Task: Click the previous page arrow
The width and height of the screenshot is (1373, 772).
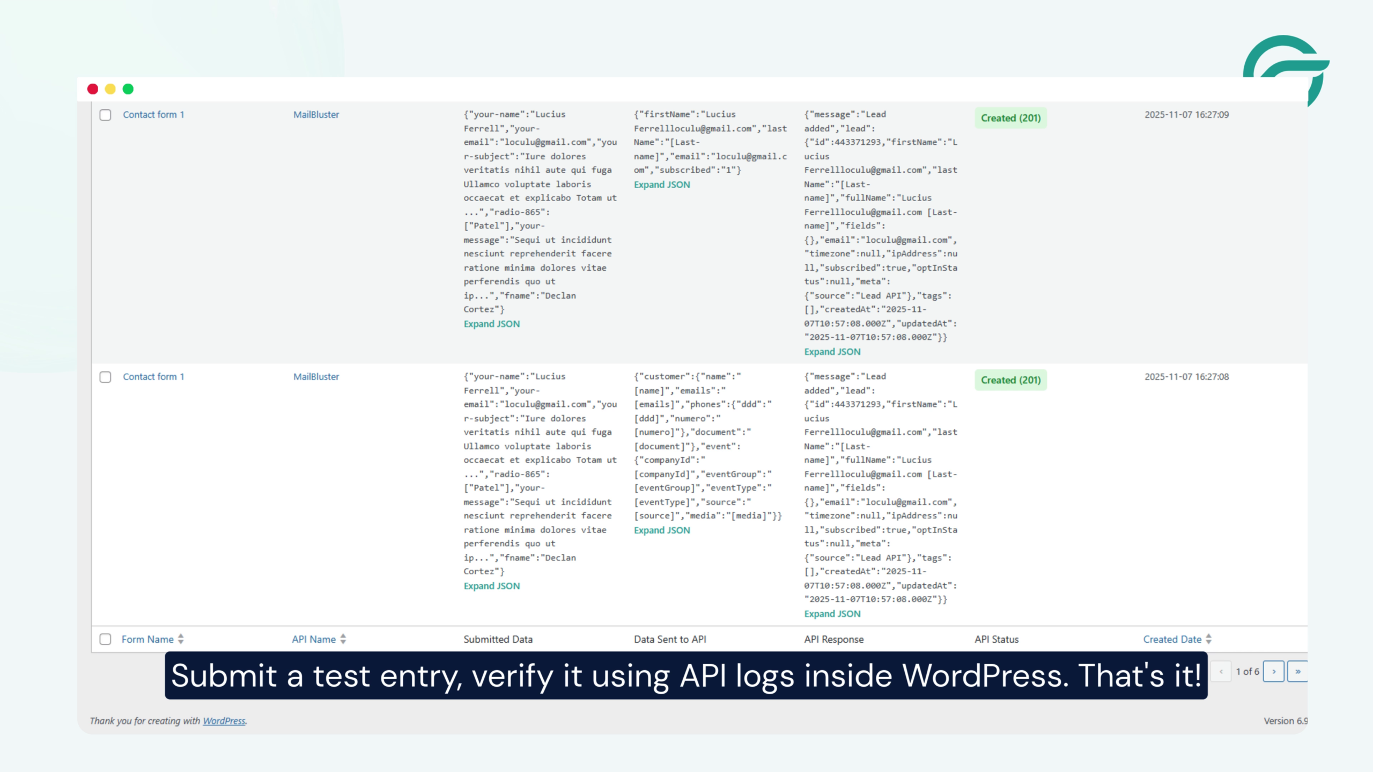Action: click(x=1221, y=671)
